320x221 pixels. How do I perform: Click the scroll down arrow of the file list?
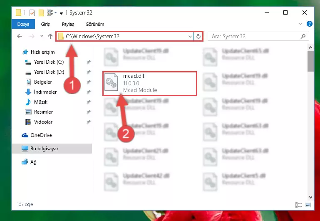[310, 197]
